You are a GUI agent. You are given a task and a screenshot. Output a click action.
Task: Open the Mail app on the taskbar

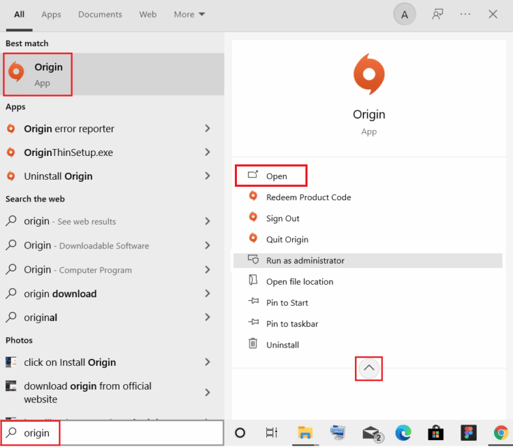tap(372, 433)
